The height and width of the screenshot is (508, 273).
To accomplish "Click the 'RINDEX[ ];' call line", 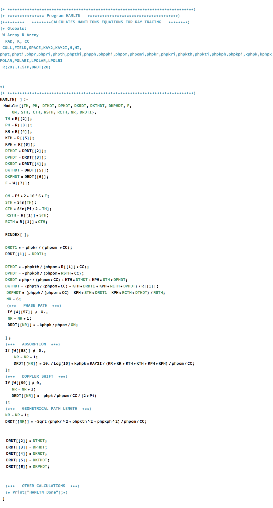I will pos(17,235).
